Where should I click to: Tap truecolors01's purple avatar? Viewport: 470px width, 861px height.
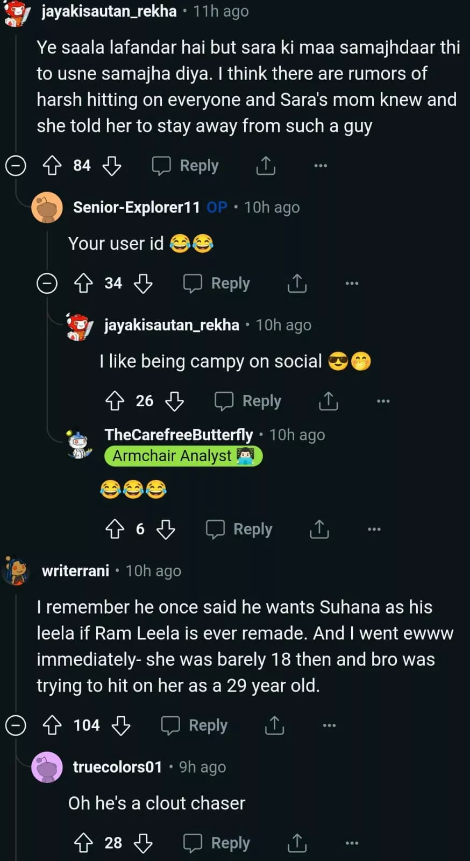point(47,767)
